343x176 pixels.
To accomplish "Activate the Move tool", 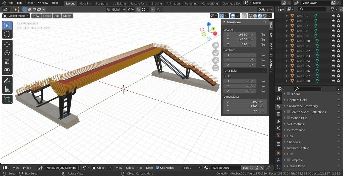I will pos(7,44).
